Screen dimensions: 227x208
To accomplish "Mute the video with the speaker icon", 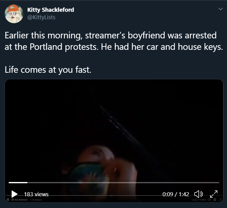I will click(x=199, y=194).
